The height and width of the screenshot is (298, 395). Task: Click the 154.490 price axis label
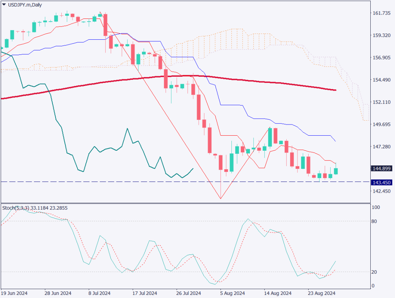[382, 80]
